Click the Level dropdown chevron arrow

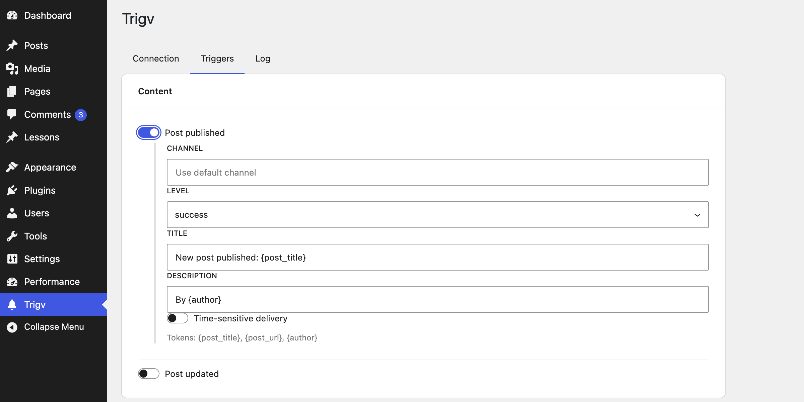point(697,215)
